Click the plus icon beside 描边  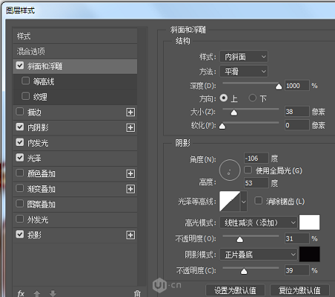pos(130,112)
